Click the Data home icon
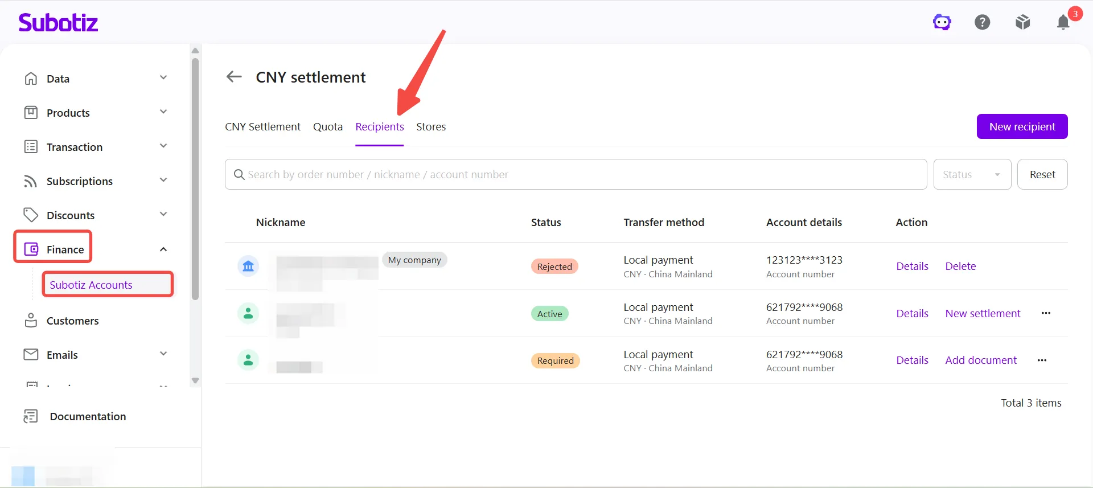 click(31, 78)
